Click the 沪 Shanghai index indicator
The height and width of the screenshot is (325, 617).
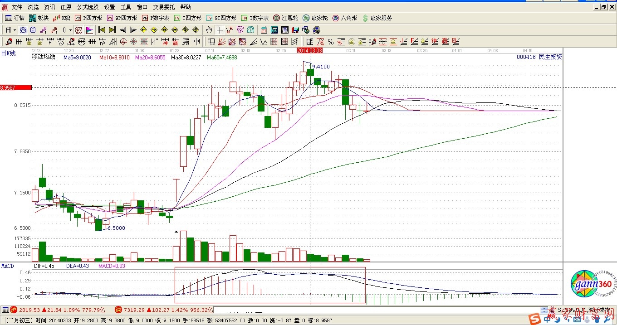(13, 310)
